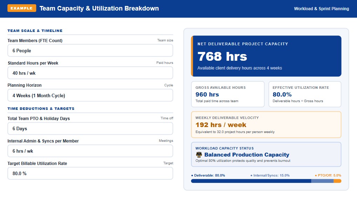Click the '768 hrs' value

click(222, 56)
